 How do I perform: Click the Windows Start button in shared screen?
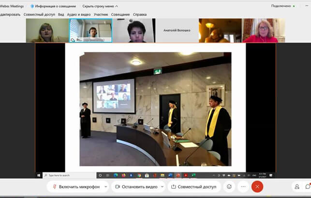tap(39, 175)
